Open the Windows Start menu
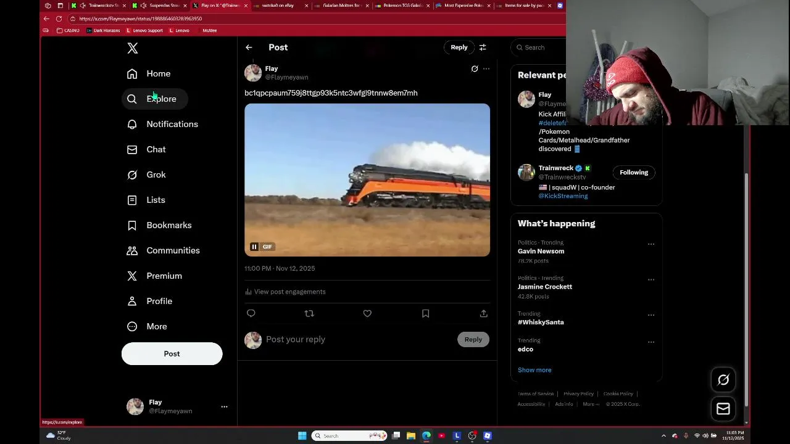 coord(302,436)
